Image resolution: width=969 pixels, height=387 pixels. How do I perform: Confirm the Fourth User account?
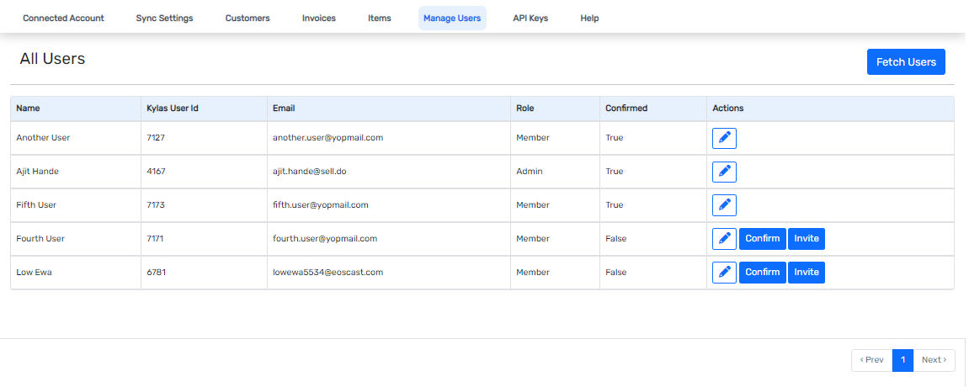pos(762,239)
